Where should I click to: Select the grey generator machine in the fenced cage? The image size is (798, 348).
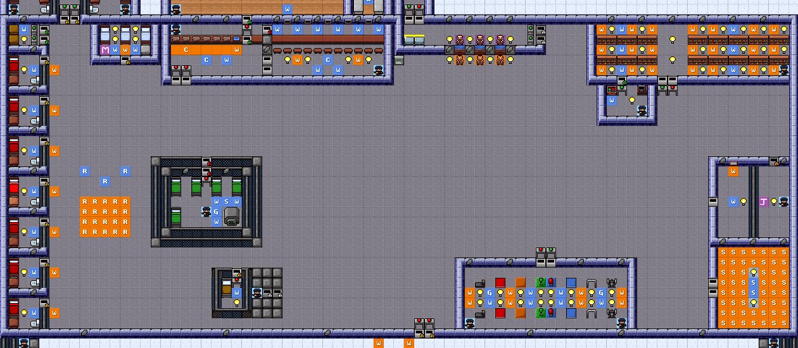click(232, 216)
